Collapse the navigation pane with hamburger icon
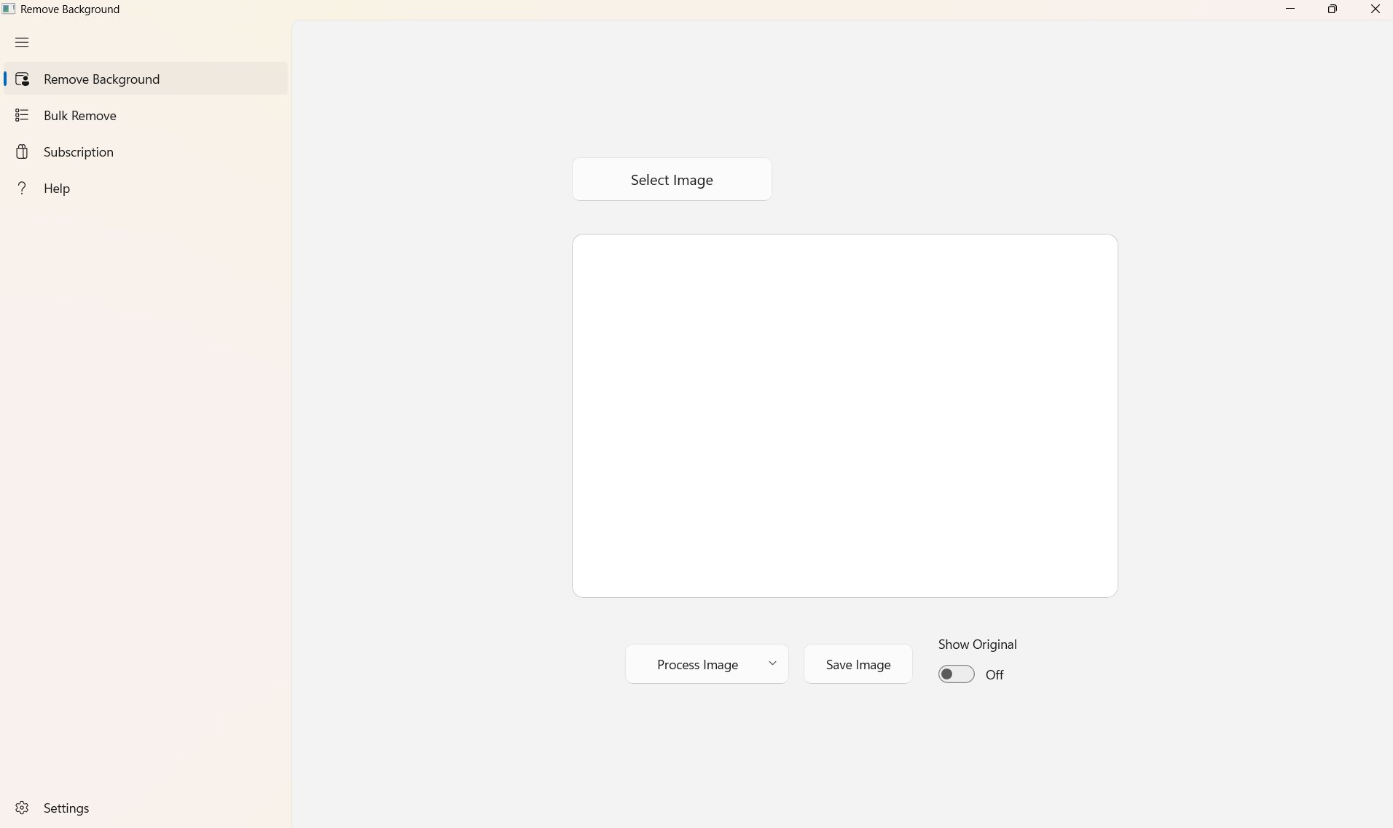1393x828 pixels. [22, 42]
